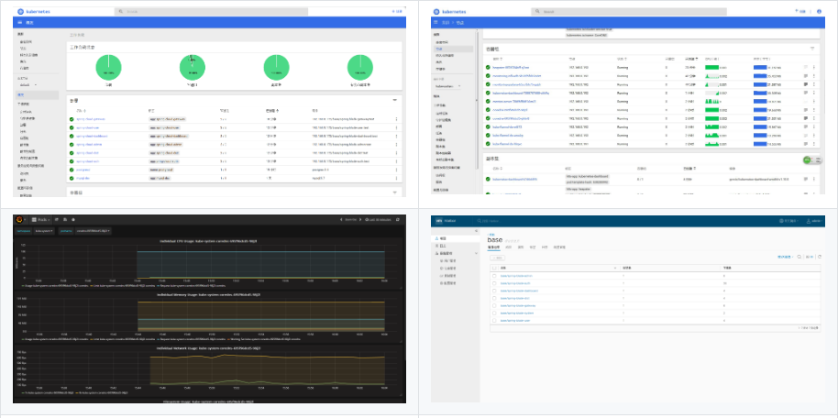This screenshot has width=838, height=418.
Task: Click Grafana refresh icon
Action: (x=398, y=220)
